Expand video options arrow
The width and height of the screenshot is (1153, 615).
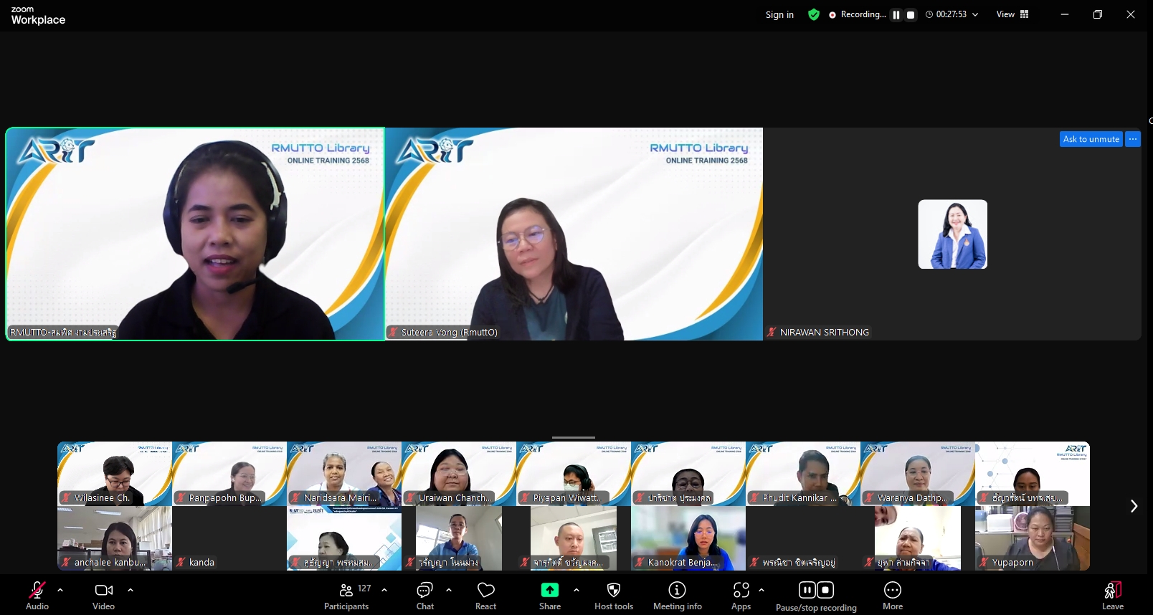131,590
